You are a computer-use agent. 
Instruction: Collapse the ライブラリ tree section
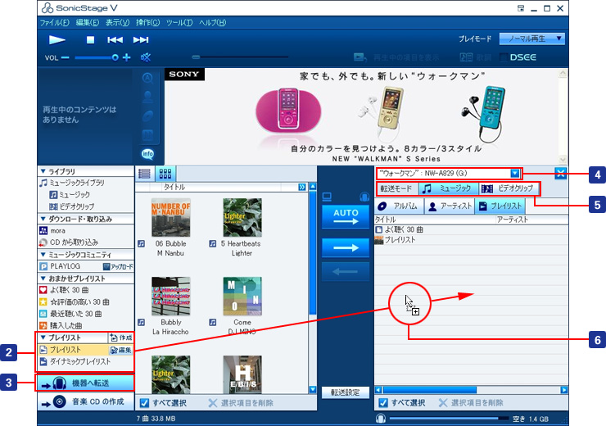pos(43,171)
